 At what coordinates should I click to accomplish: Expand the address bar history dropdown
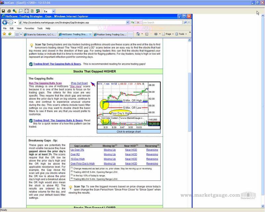tap(128, 23)
